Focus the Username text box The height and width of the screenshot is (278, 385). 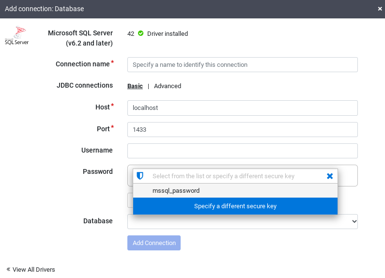(x=242, y=151)
